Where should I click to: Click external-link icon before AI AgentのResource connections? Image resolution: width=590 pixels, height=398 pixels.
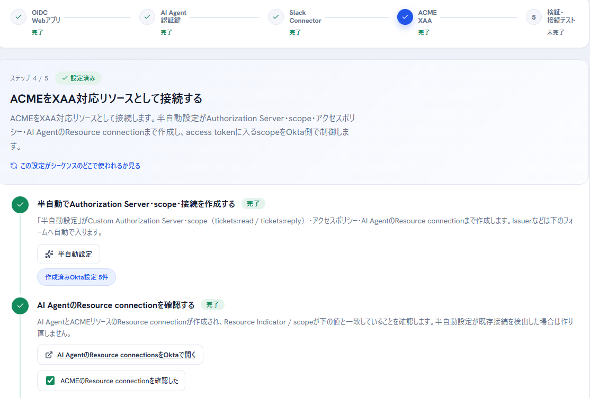point(49,355)
